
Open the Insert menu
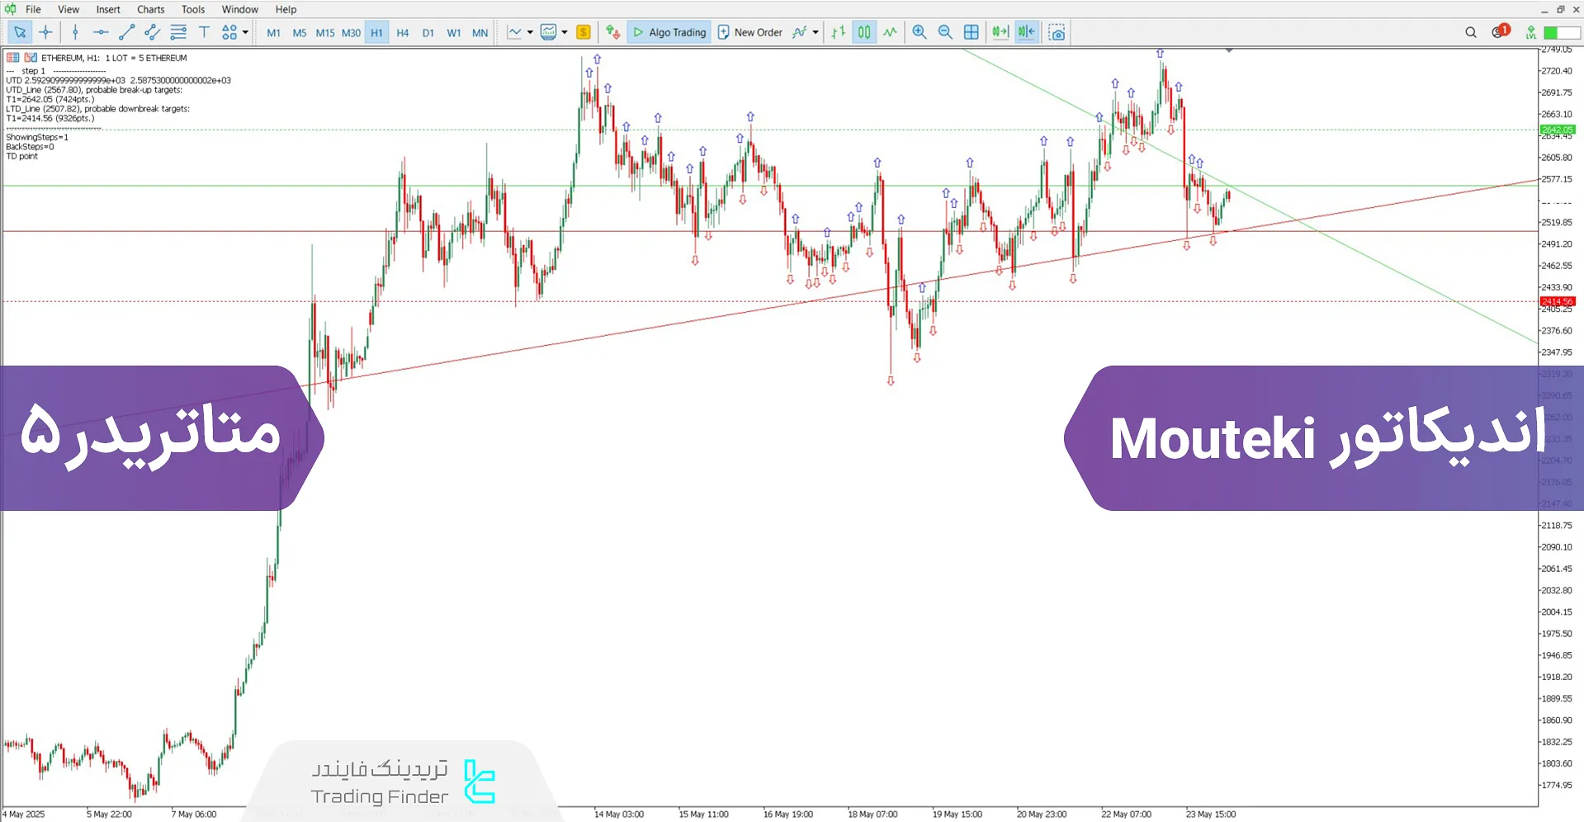pos(108,9)
